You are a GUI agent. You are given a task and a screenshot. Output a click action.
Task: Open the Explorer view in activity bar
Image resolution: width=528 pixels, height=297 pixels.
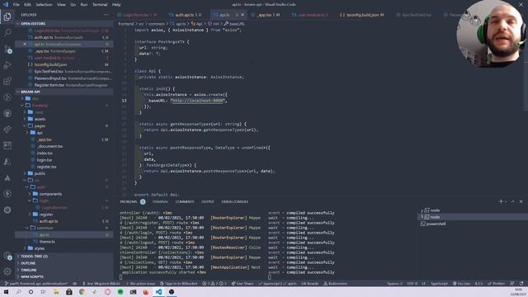(7, 16)
